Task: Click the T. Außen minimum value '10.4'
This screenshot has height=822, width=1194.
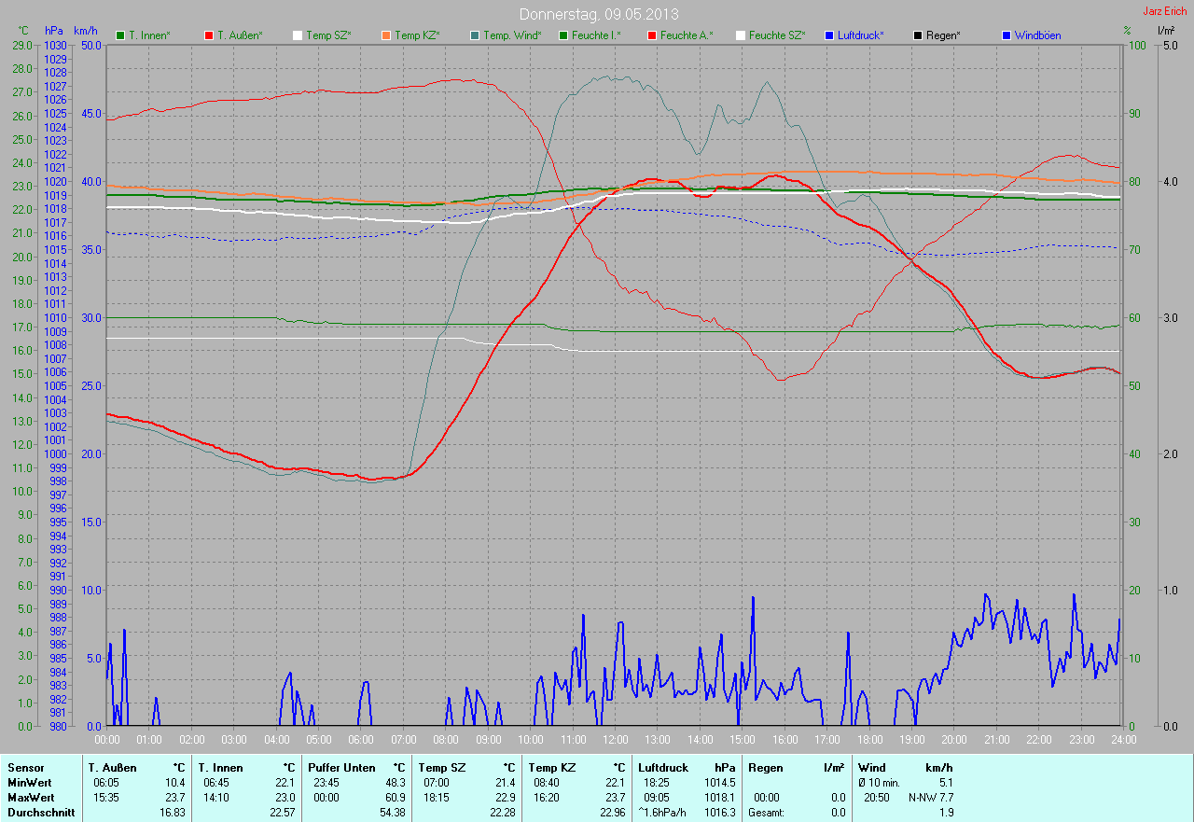Action: pyautogui.click(x=175, y=783)
